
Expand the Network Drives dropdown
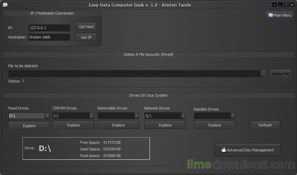point(183,115)
